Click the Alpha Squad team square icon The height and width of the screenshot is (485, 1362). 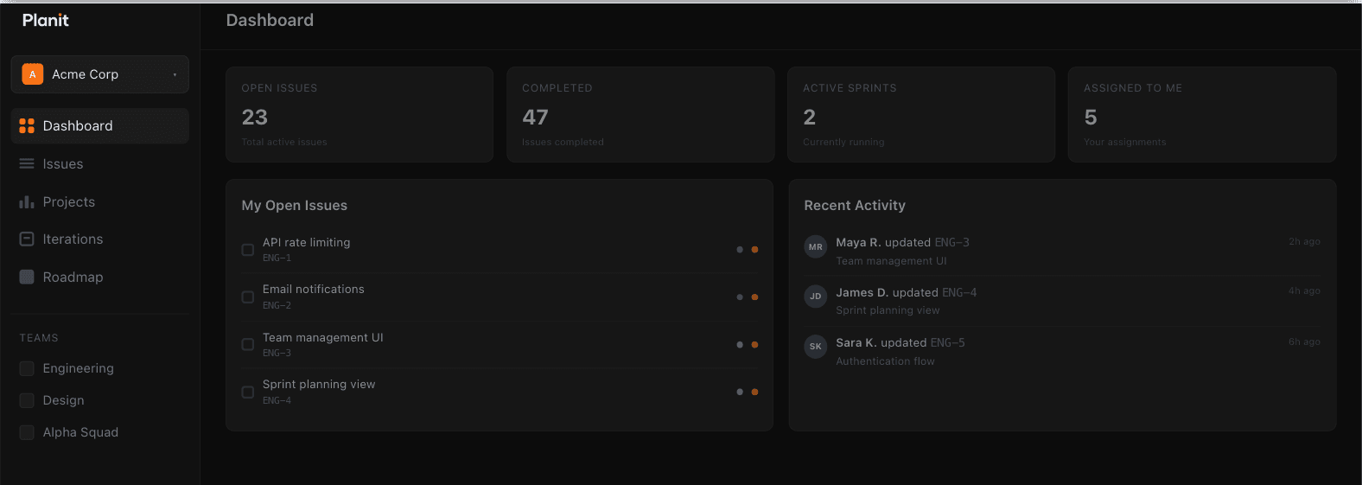[27, 432]
